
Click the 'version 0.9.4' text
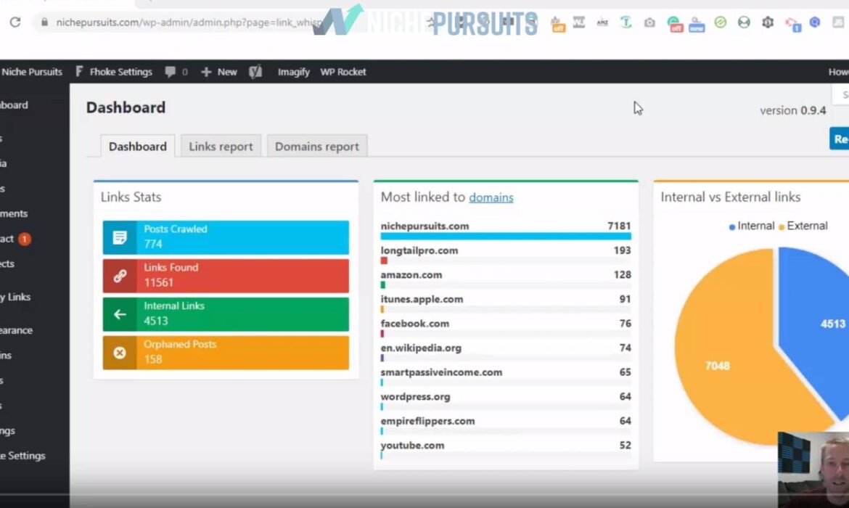pos(792,110)
